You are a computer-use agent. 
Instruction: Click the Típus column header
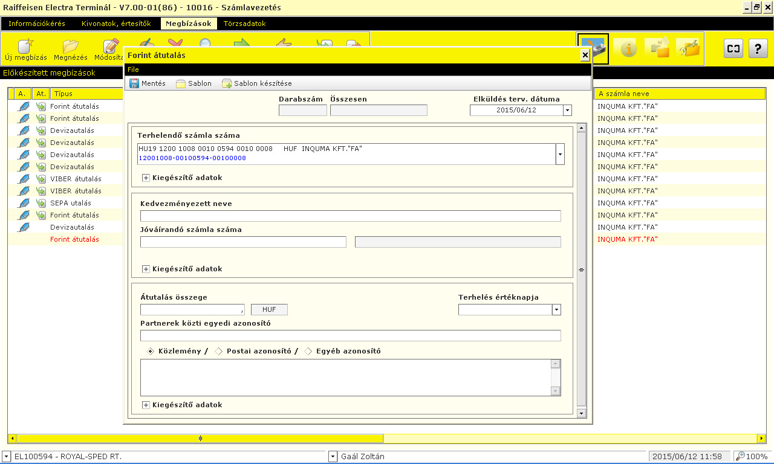86,94
